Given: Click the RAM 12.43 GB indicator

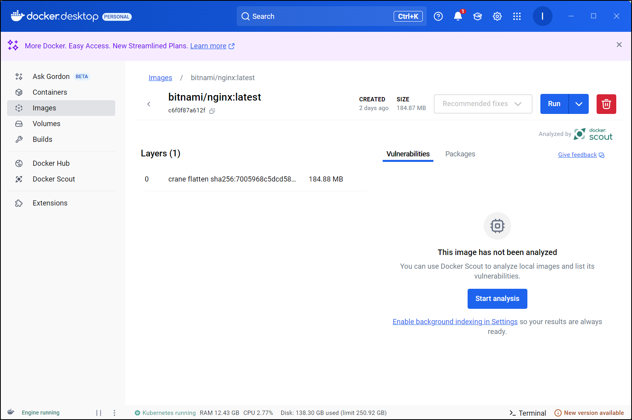Looking at the screenshot, I should tap(219, 413).
